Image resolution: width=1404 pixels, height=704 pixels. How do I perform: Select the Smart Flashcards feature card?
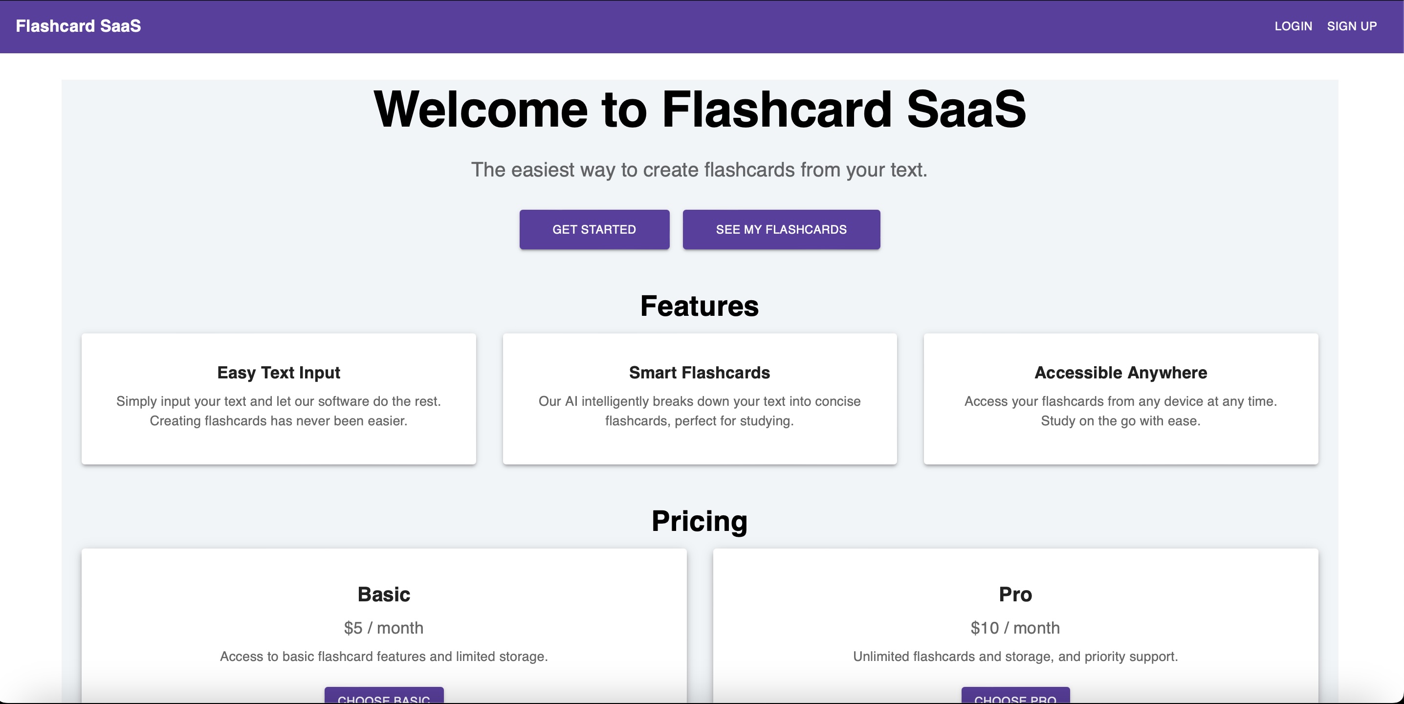[699, 399]
